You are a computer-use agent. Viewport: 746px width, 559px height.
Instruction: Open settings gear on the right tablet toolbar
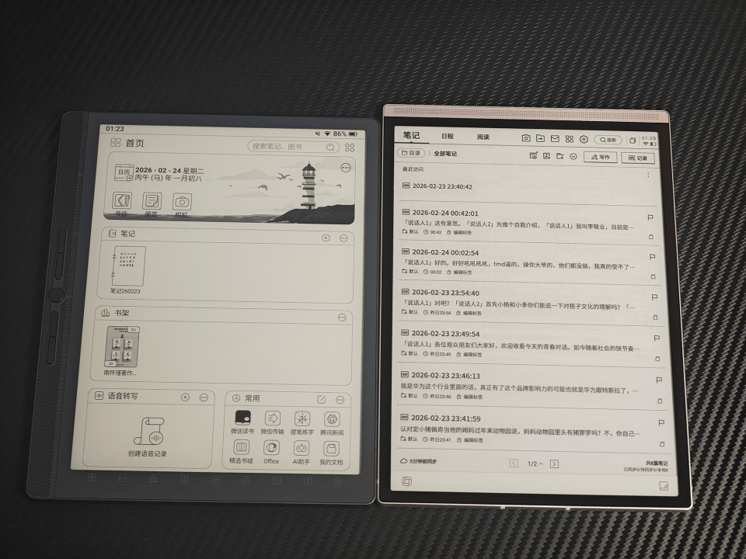pyautogui.click(x=584, y=138)
